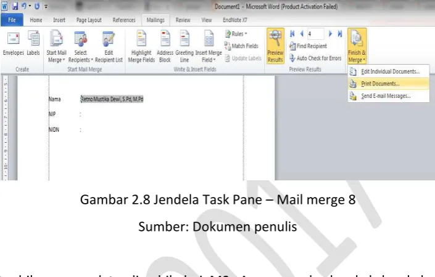Toggle Highlight Merge Fields
The width and height of the screenshot is (435, 277).
point(141,47)
